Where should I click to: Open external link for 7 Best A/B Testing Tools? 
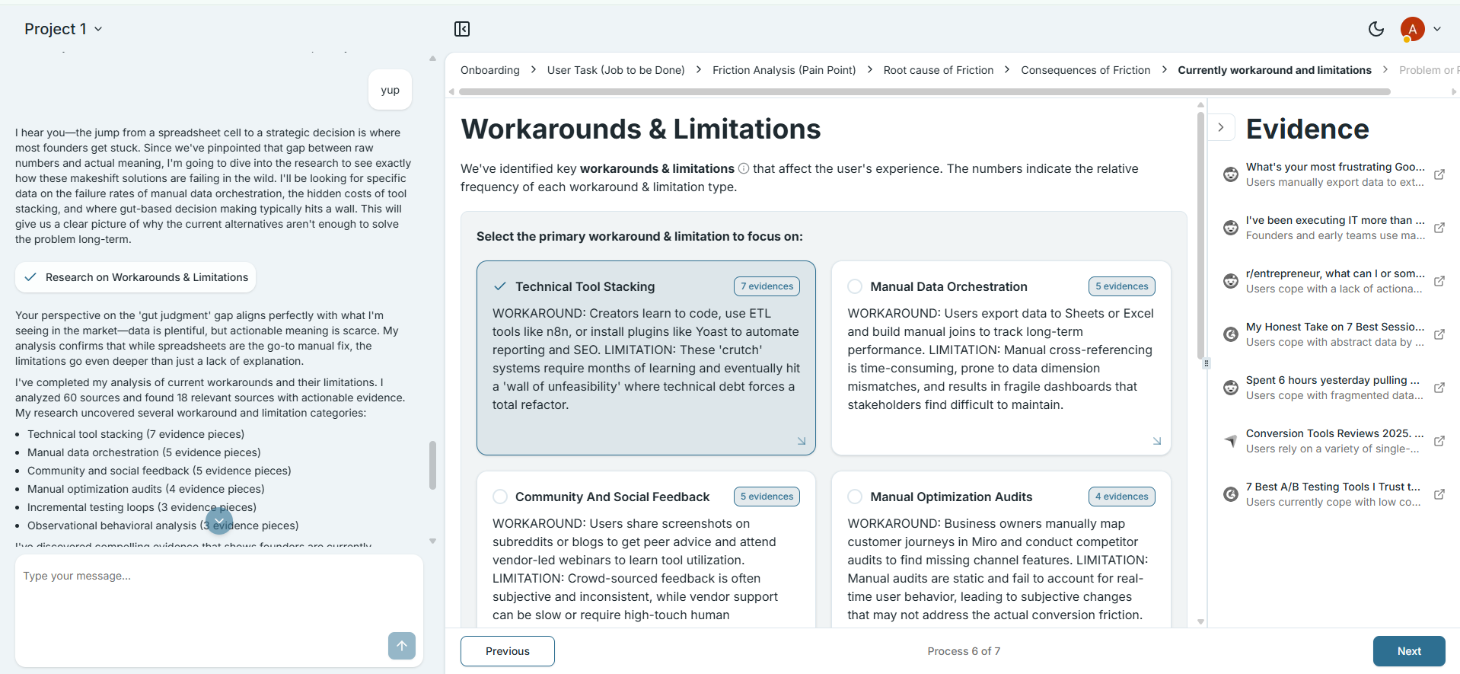(x=1439, y=494)
